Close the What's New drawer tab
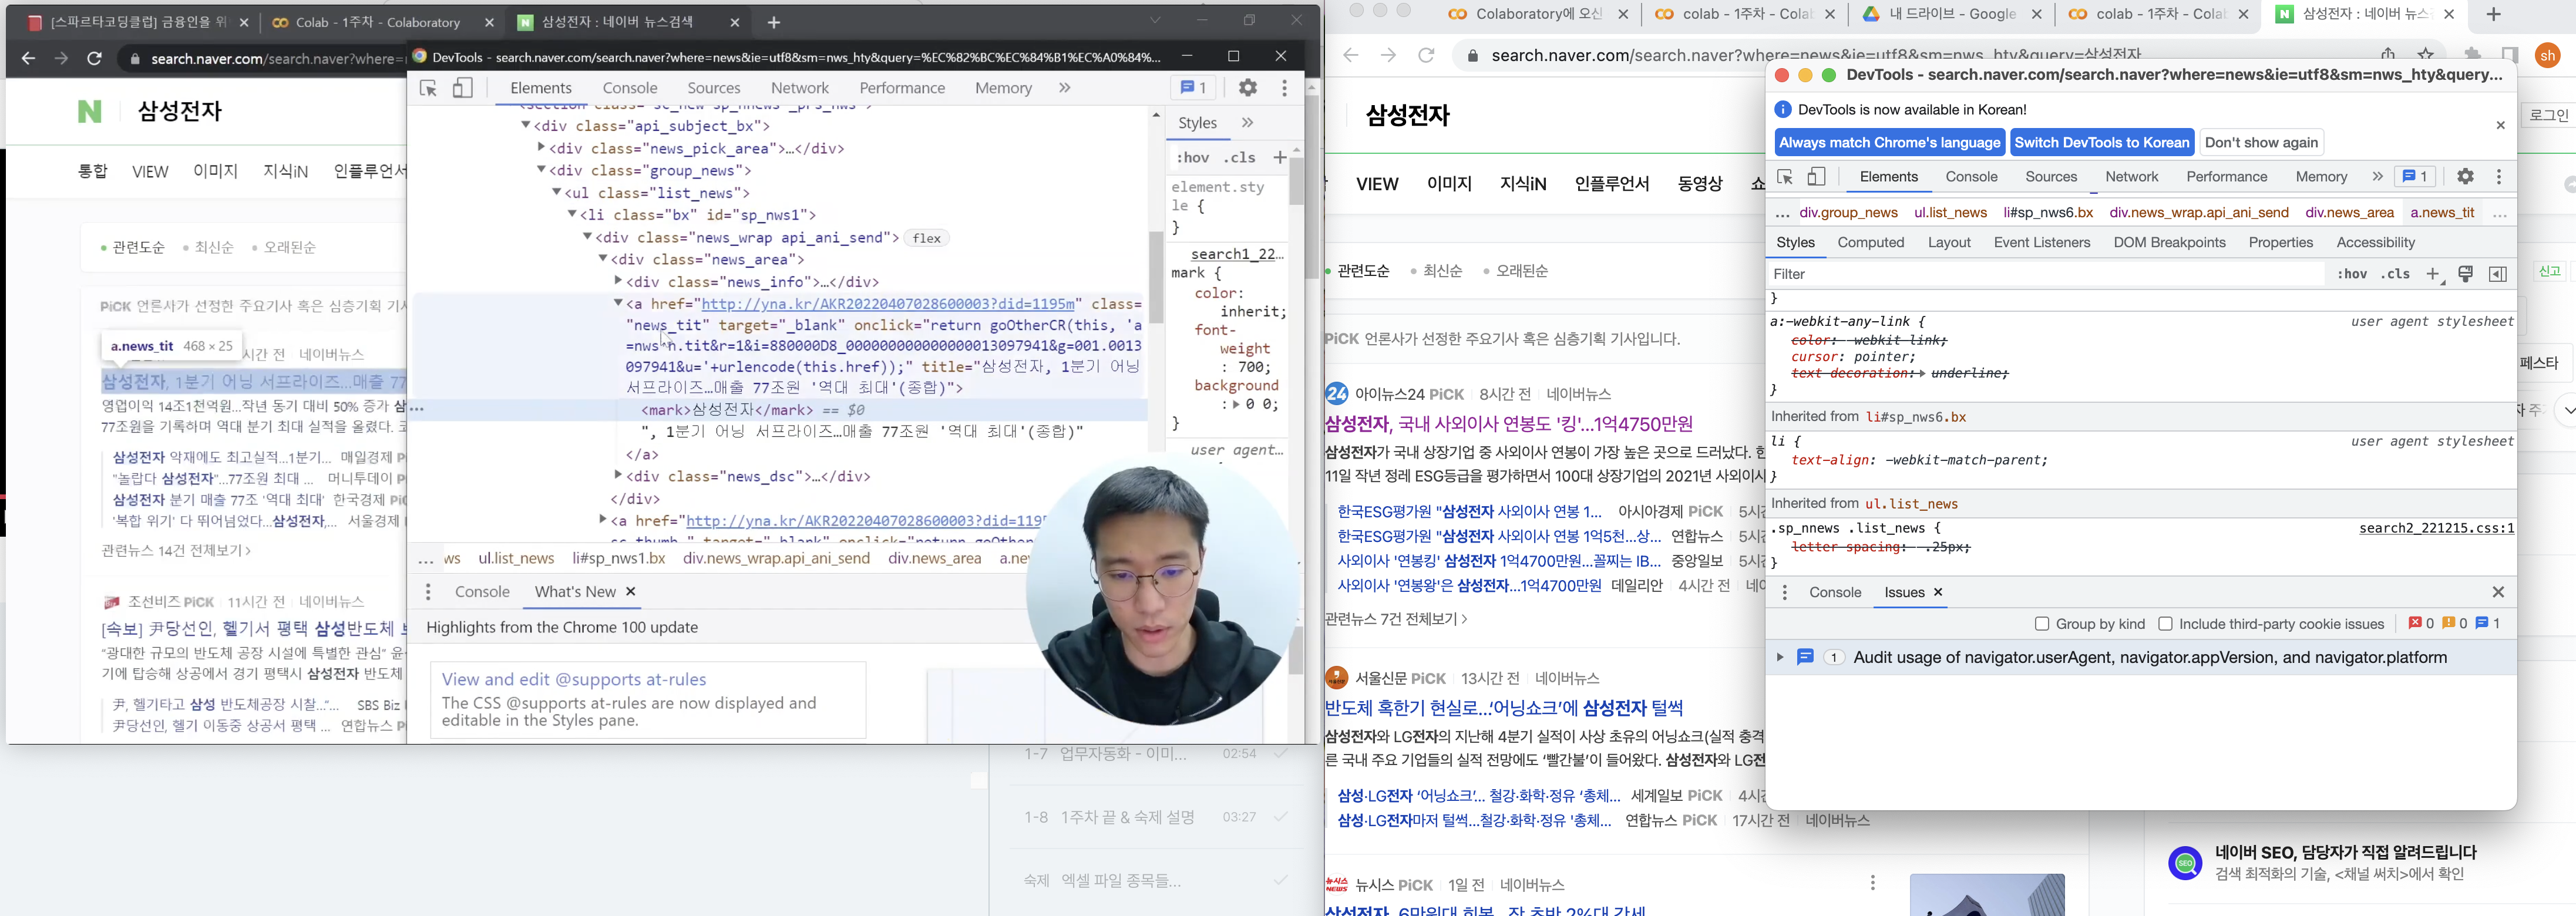Image resolution: width=2576 pixels, height=916 pixels. click(631, 592)
